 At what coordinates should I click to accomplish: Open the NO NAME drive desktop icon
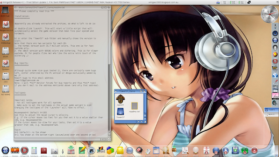[x=6, y=89]
